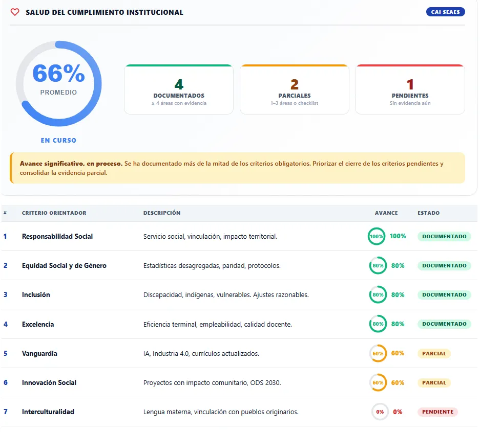The height and width of the screenshot is (432, 480).
Task: Click row number 7 in the table
Action: tap(6, 412)
